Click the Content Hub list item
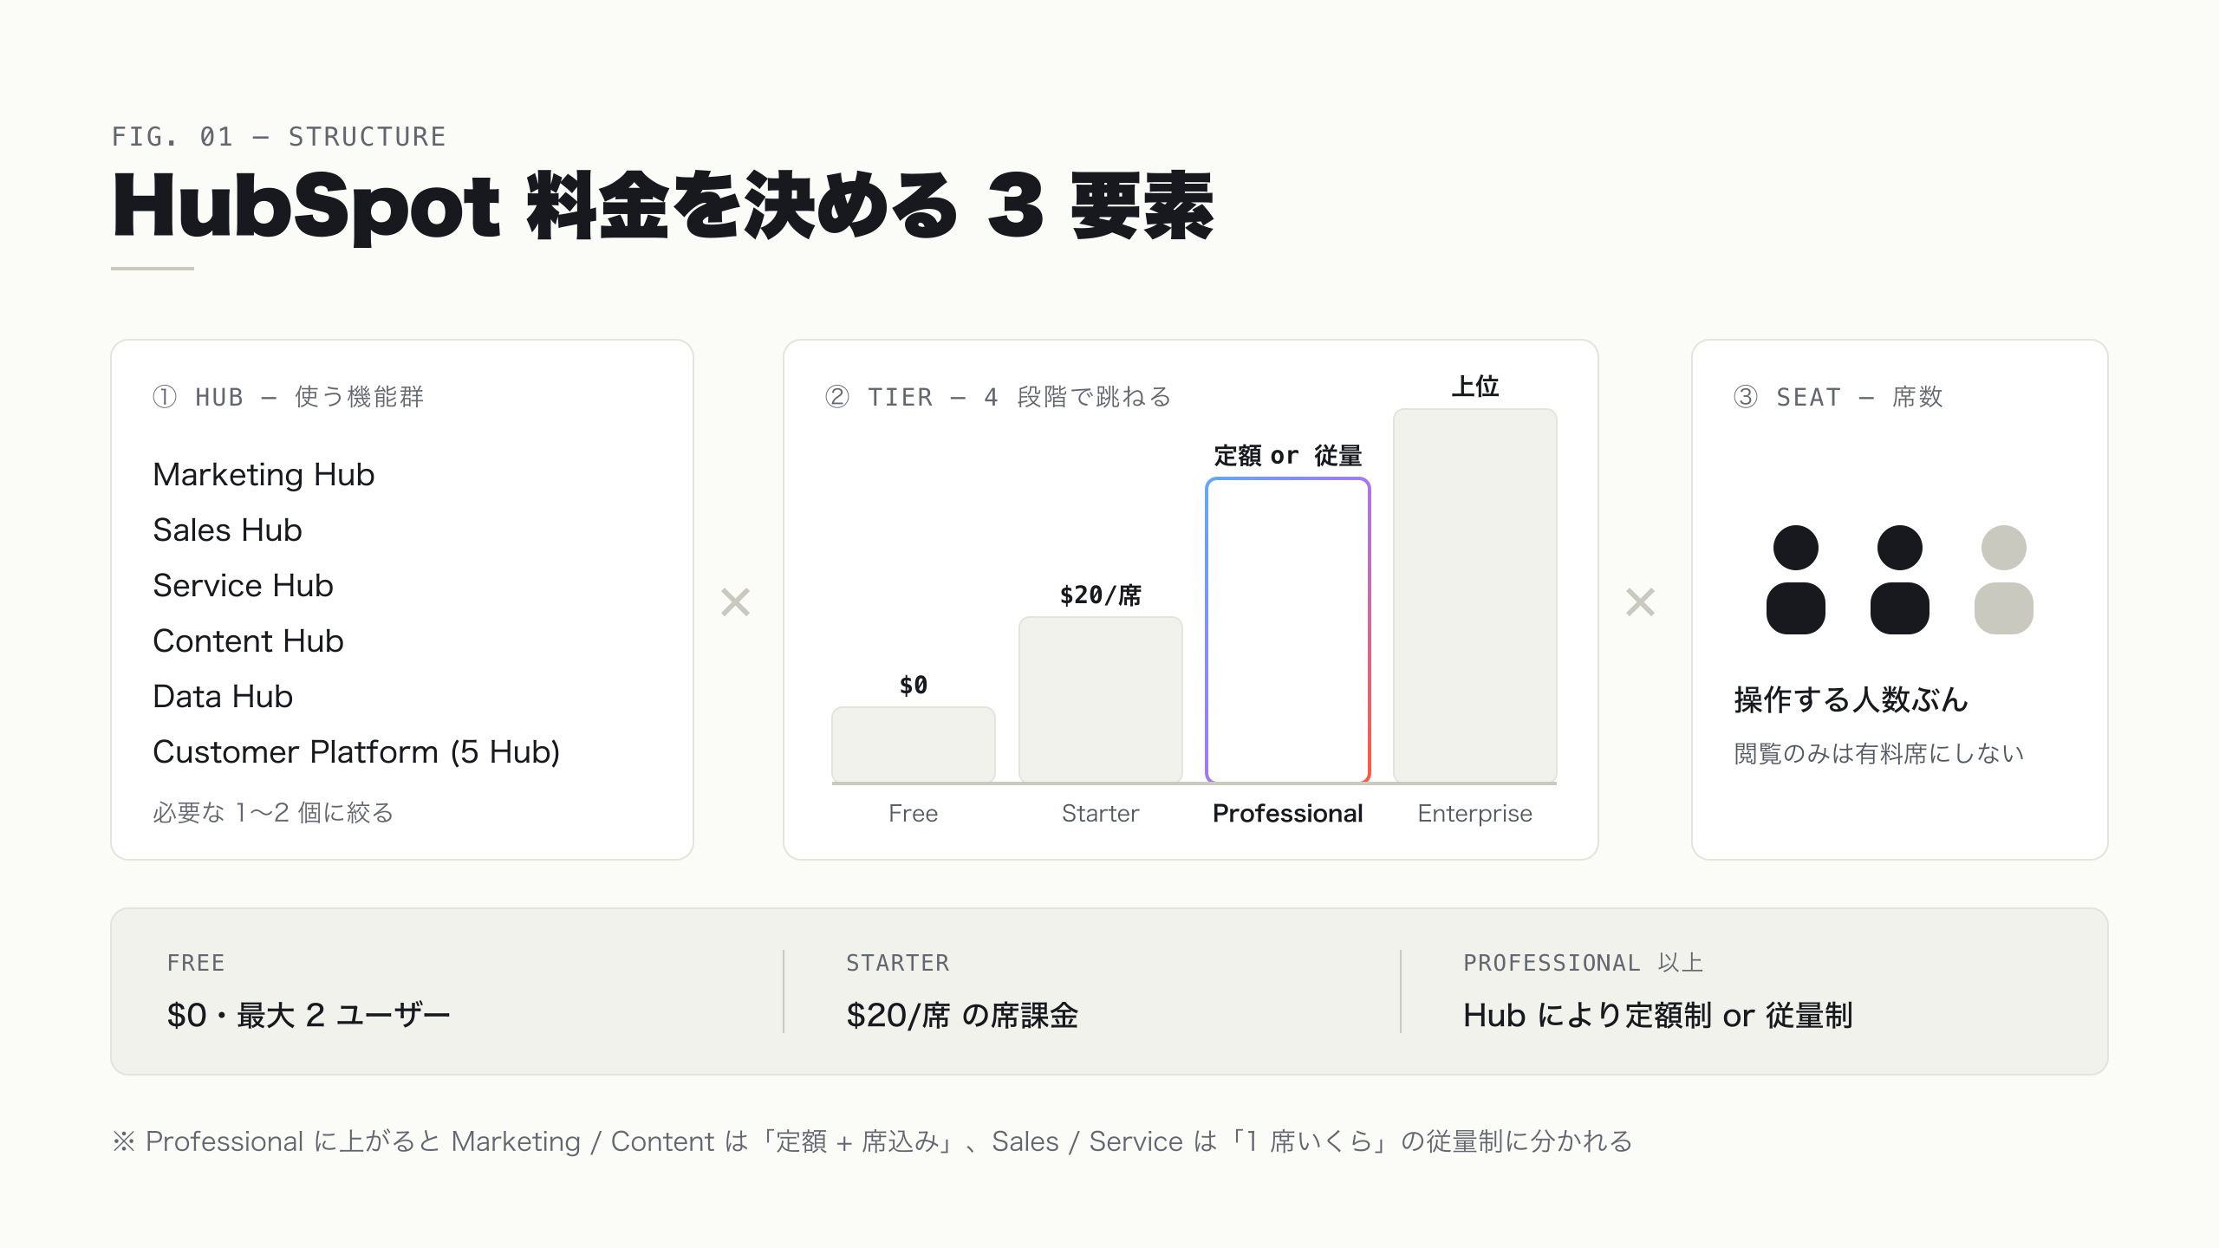Screen dimensions: 2219x1248 tap(248, 641)
